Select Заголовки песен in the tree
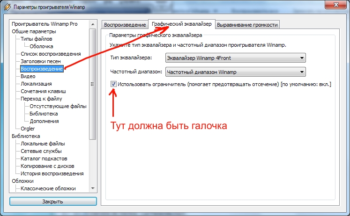350x216 pixels. pos(41,61)
